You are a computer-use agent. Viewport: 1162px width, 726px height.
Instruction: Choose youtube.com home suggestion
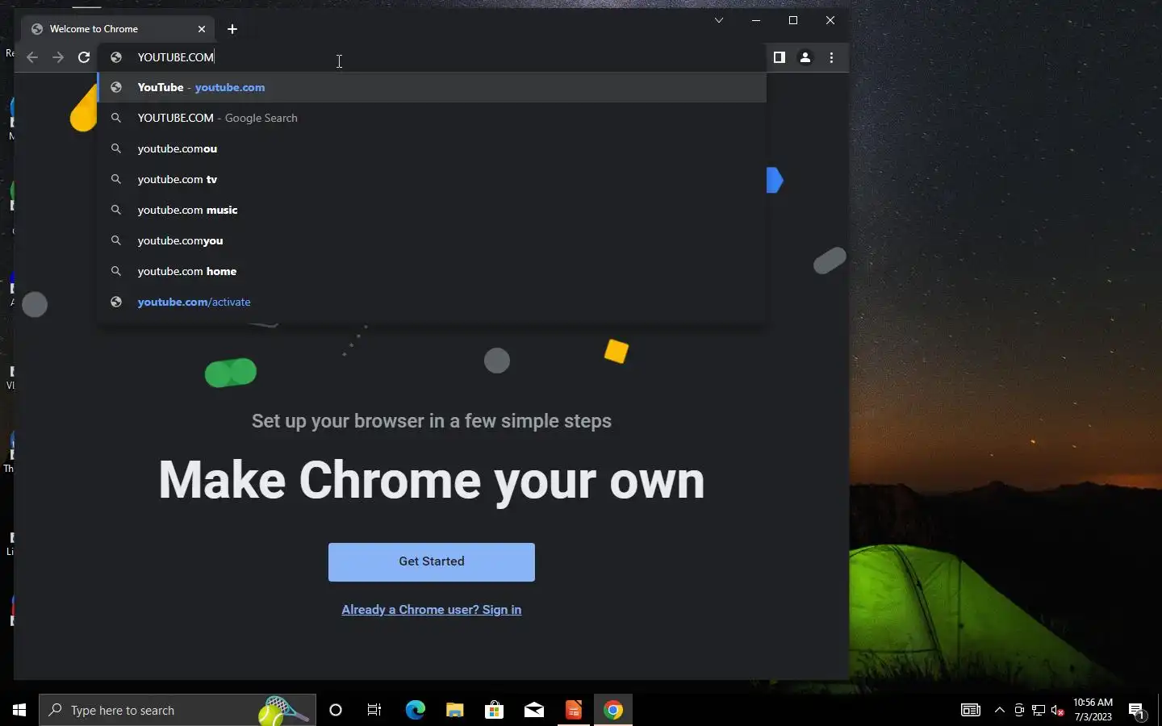[x=432, y=271]
